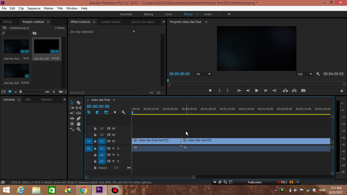
Task: Select the Razor tool in tools panel
Action: [x=78, y=103]
